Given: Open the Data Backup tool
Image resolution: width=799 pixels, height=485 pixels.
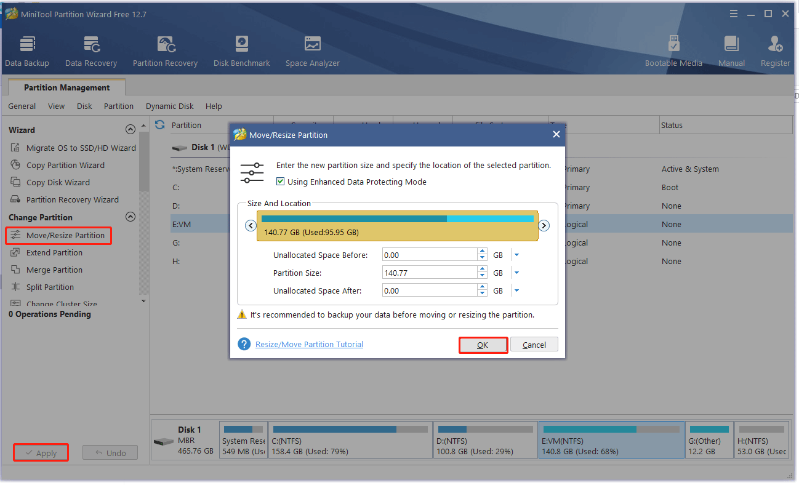Looking at the screenshot, I should pos(27,52).
